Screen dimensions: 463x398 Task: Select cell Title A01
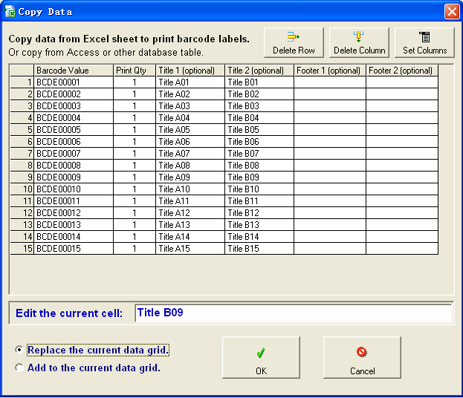click(190, 82)
